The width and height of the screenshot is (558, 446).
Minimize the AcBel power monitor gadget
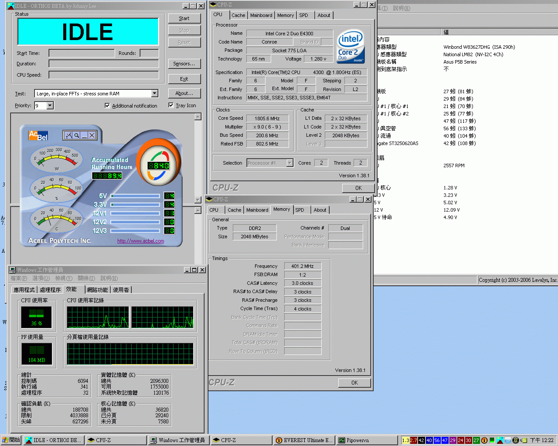coord(84,135)
